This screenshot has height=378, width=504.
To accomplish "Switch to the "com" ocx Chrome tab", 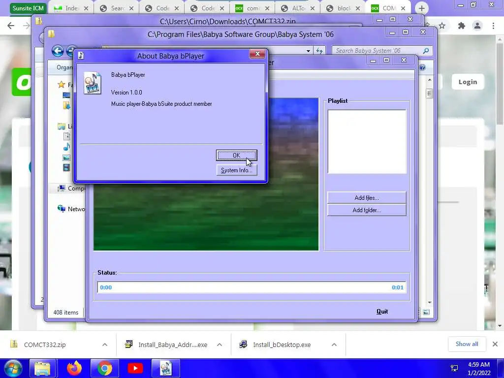I will coord(252,8).
